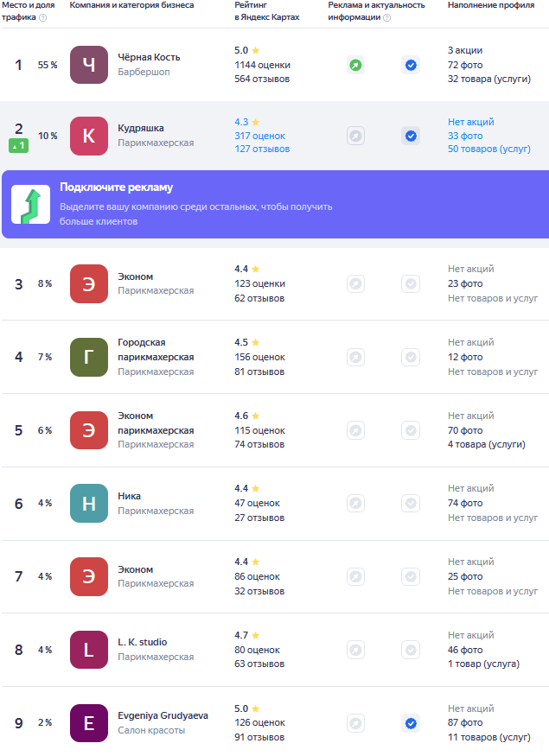This screenshot has height=756, width=549.
Task: Click 'Наполнение профиля' column header
Action: 491,5
